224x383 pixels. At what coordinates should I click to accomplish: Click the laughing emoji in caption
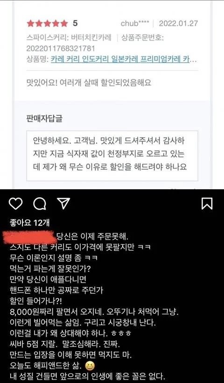[x=90, y=366]
